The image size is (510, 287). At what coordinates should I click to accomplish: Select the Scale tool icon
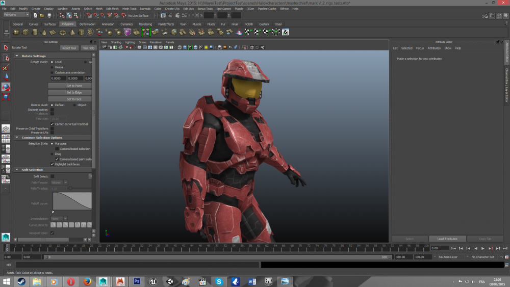6,96
